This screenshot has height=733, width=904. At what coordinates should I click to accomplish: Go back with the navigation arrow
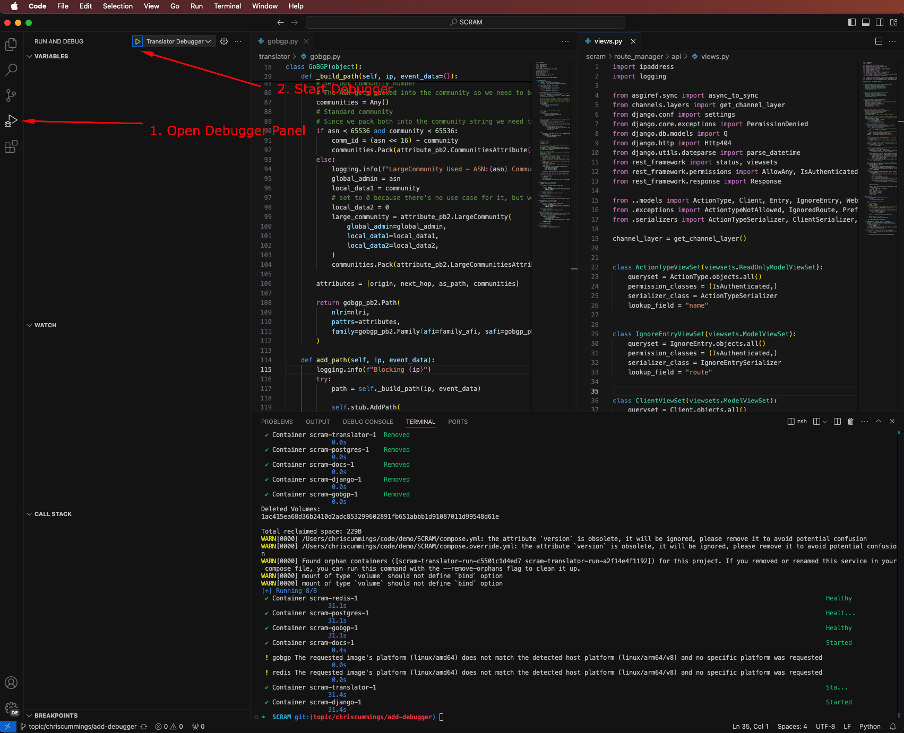pos(280,22)
